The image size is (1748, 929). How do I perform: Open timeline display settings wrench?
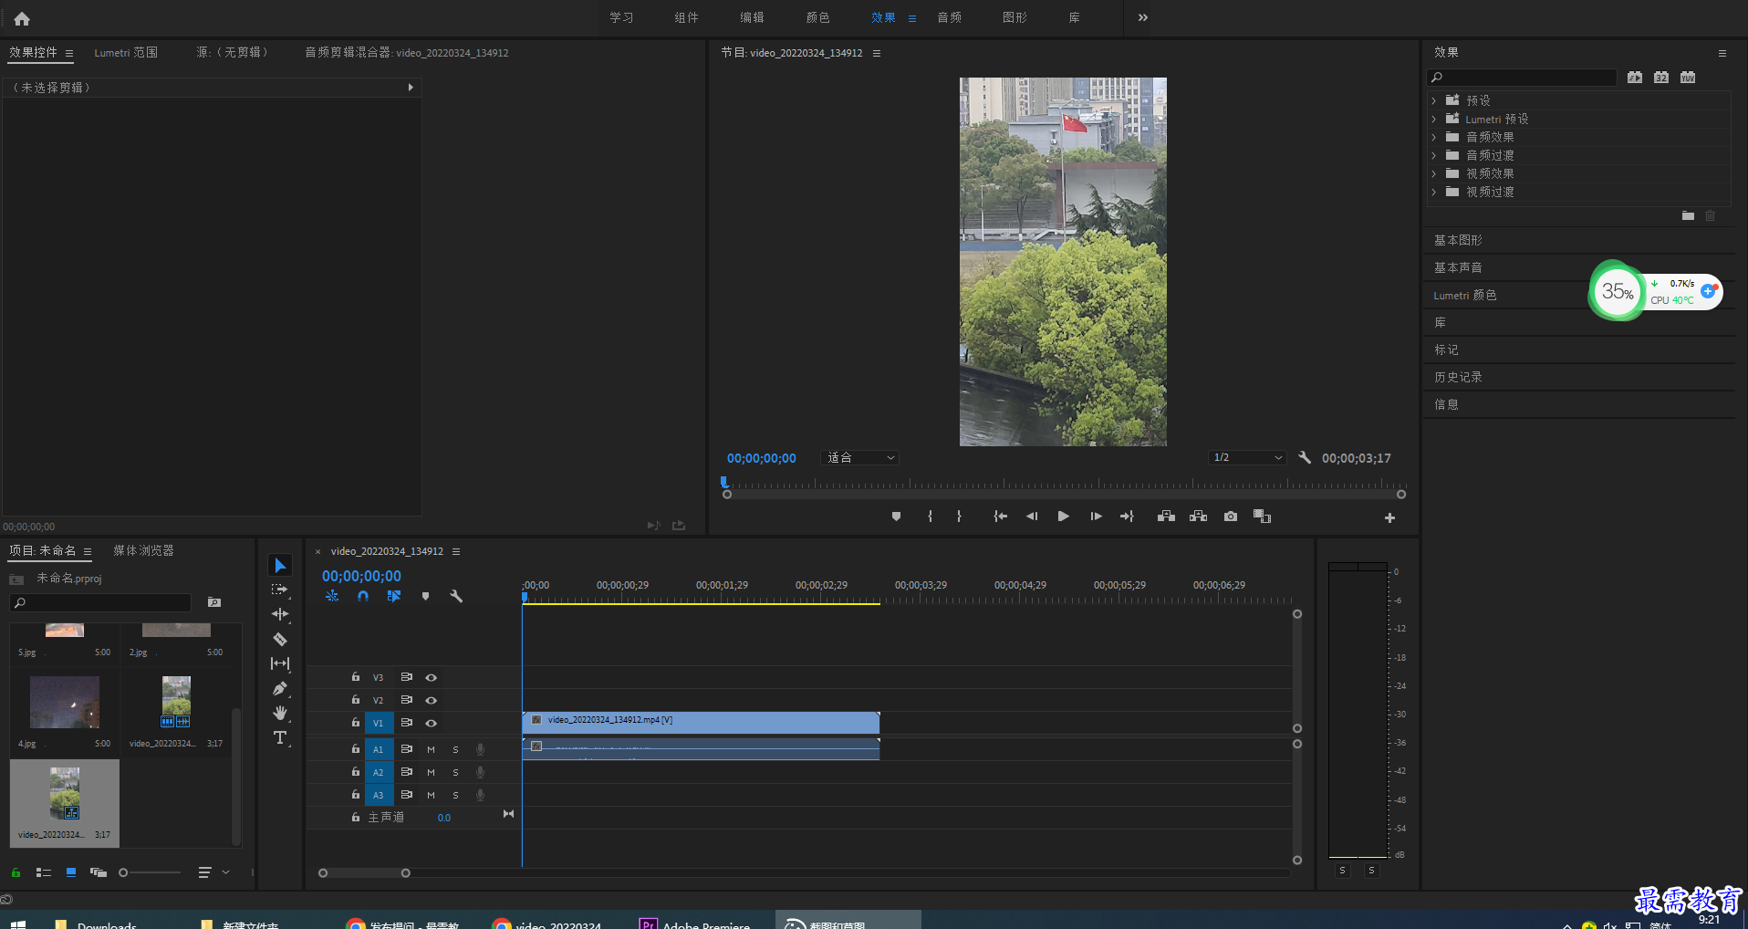point(456,596)
